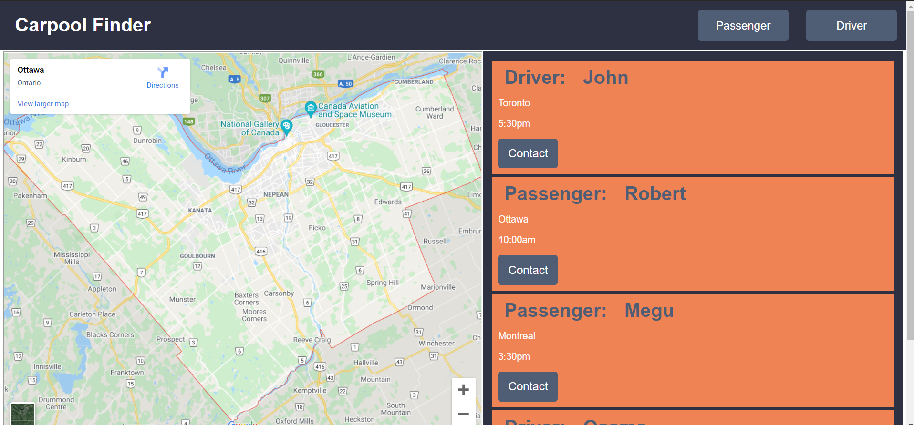This screenshot has height=425, width=914.
Task: Click 10:00am time in Robert's card
Action: pos(517,240)
